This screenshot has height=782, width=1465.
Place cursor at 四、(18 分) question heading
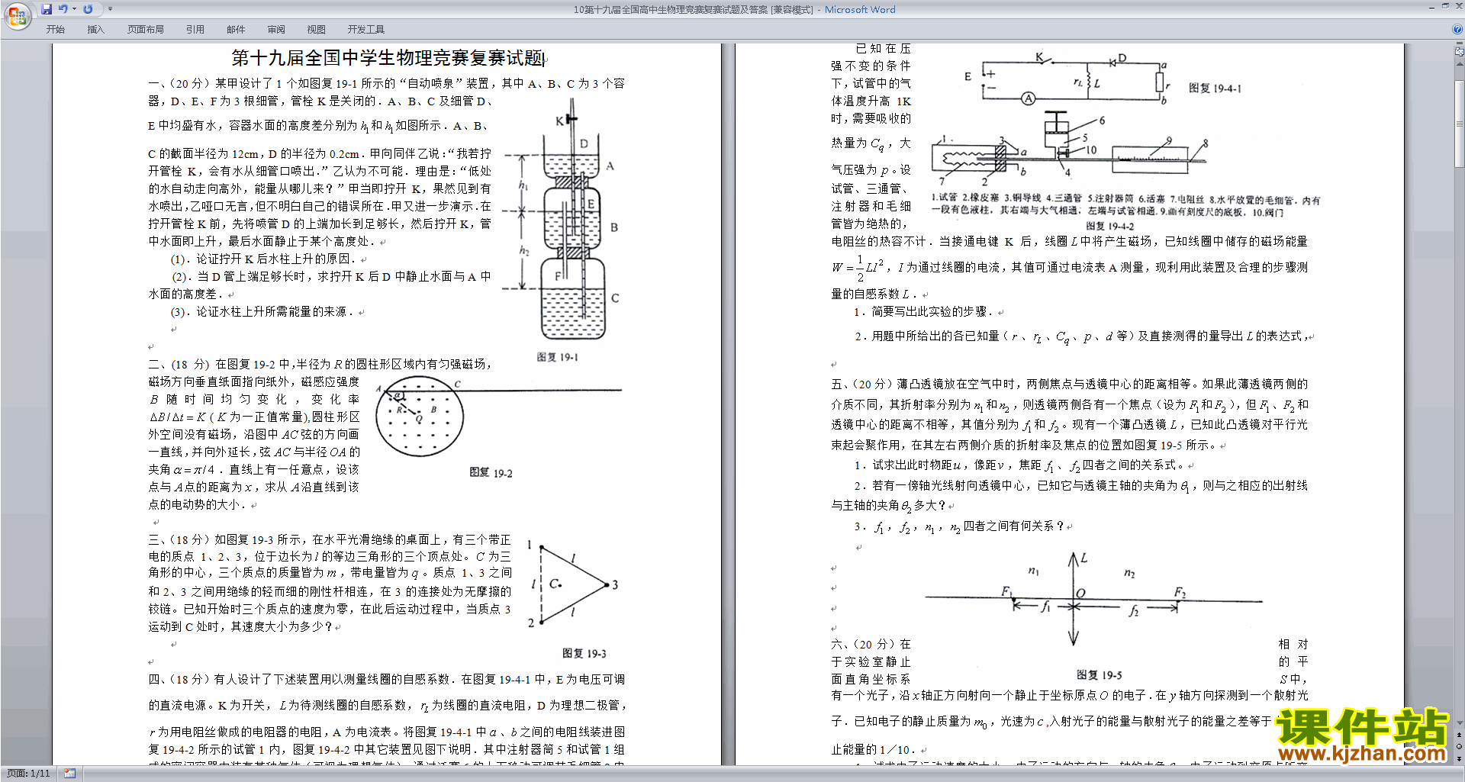(179, 679)
